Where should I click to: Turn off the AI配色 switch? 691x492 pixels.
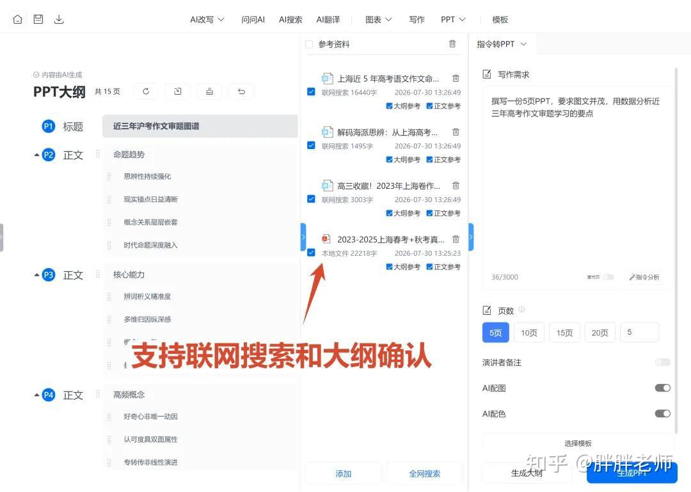pyautogui.click(x=662, y=413)
